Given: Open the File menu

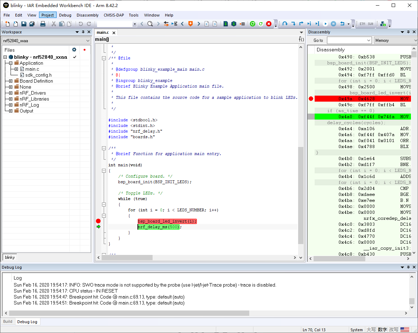Looking at the screenshot, I should (7, 15).
